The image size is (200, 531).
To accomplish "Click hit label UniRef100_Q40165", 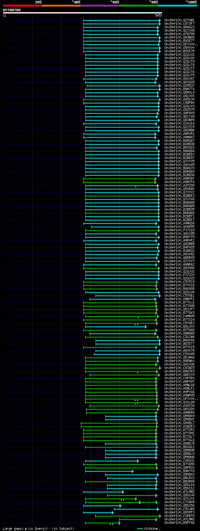I will point(179,165).
